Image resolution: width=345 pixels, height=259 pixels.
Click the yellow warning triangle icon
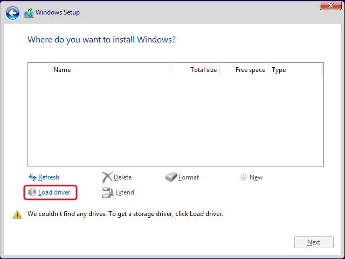[x=17, y=214]
